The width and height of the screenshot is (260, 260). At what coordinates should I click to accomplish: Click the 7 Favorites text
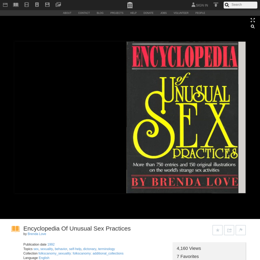(x=188, y=256)
